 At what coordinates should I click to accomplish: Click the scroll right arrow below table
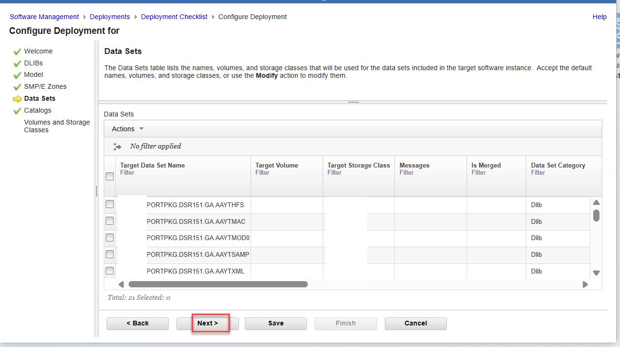click(x=585, y=284)
